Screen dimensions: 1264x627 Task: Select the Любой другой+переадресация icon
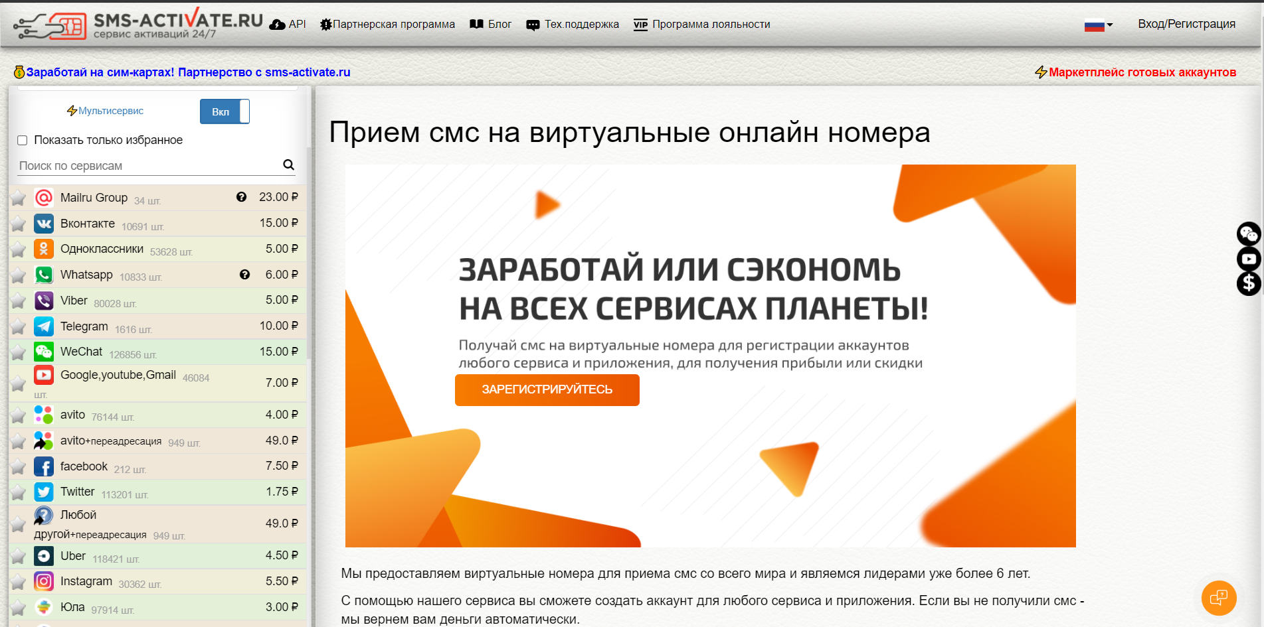[44, 516]
